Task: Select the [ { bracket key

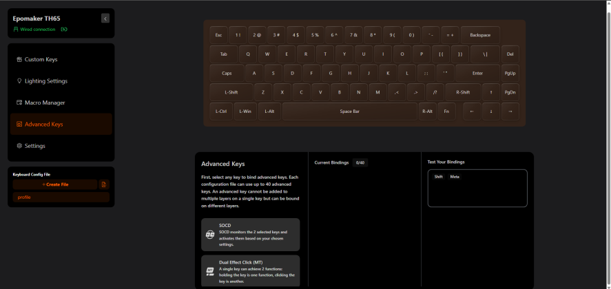Action: click(441, 54)
